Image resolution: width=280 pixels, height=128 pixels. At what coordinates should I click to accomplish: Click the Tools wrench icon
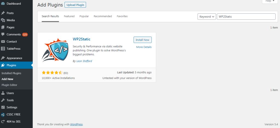point(3,100)
